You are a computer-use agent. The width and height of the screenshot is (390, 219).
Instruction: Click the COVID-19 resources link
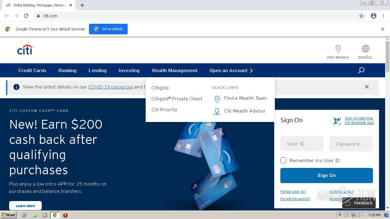111,87
